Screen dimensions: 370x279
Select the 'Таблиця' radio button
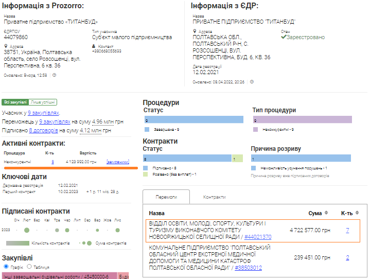[29, 267]
